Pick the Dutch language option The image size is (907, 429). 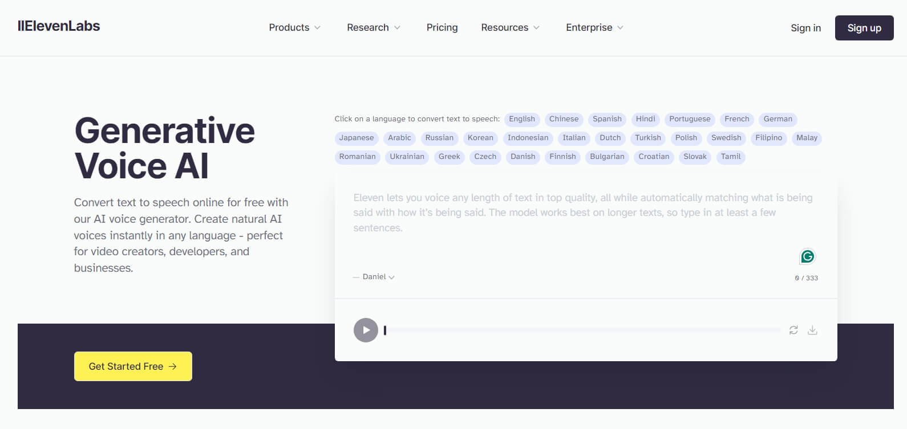610,138
